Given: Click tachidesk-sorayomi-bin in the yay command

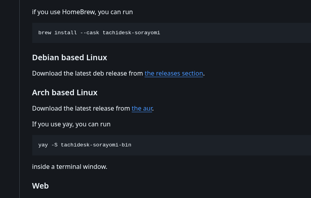Looking at the screenshot, I should (96, 145).
